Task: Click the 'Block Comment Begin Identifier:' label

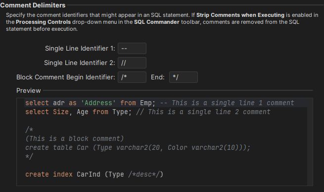Action: point(66,77)
